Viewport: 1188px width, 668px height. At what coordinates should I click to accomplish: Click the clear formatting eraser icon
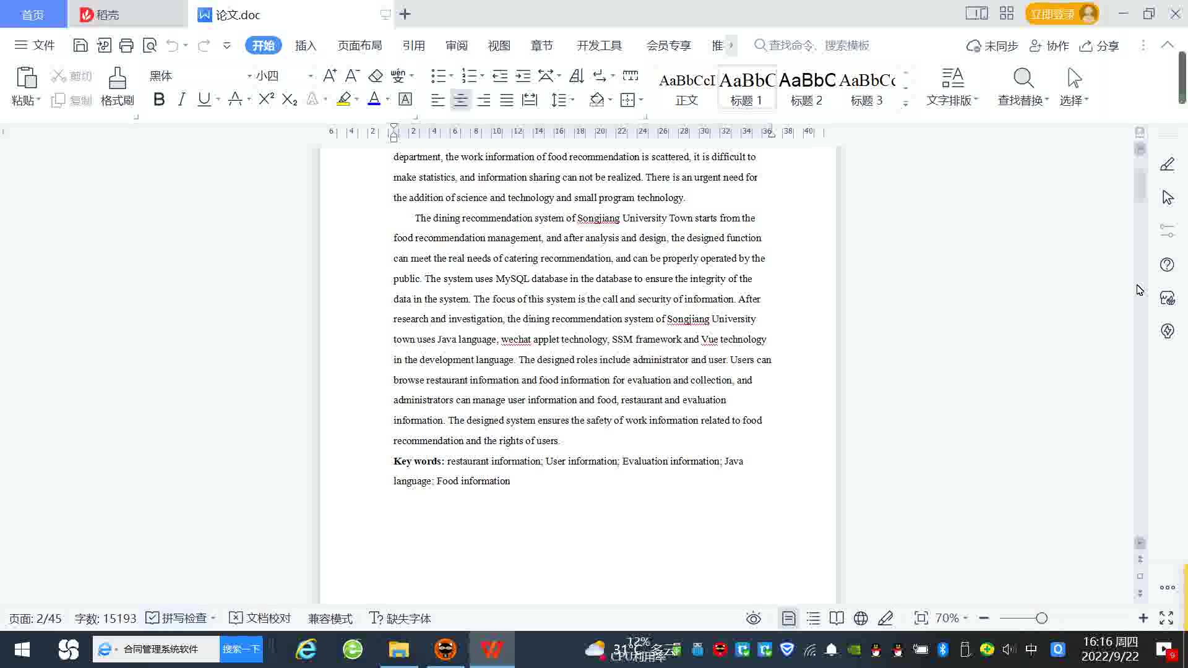(x=376, y=75)
